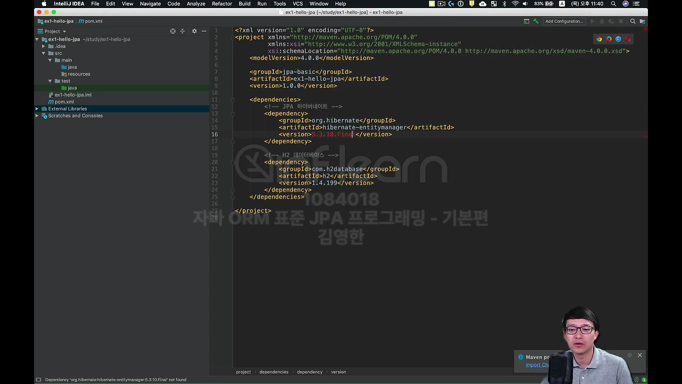Click the Build project hammer icon
Viewport: 682px width, 384px height.
pos(536,21)
